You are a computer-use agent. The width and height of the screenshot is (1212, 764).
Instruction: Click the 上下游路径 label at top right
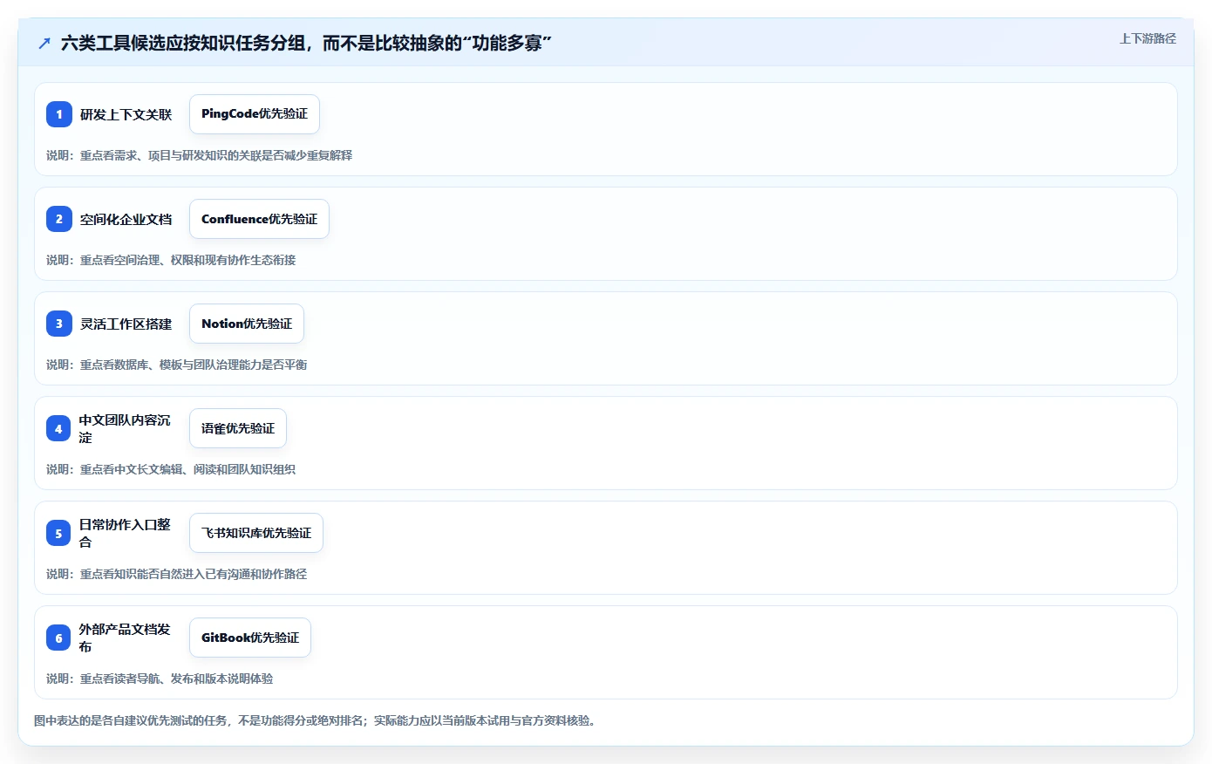coord(1147,38)
